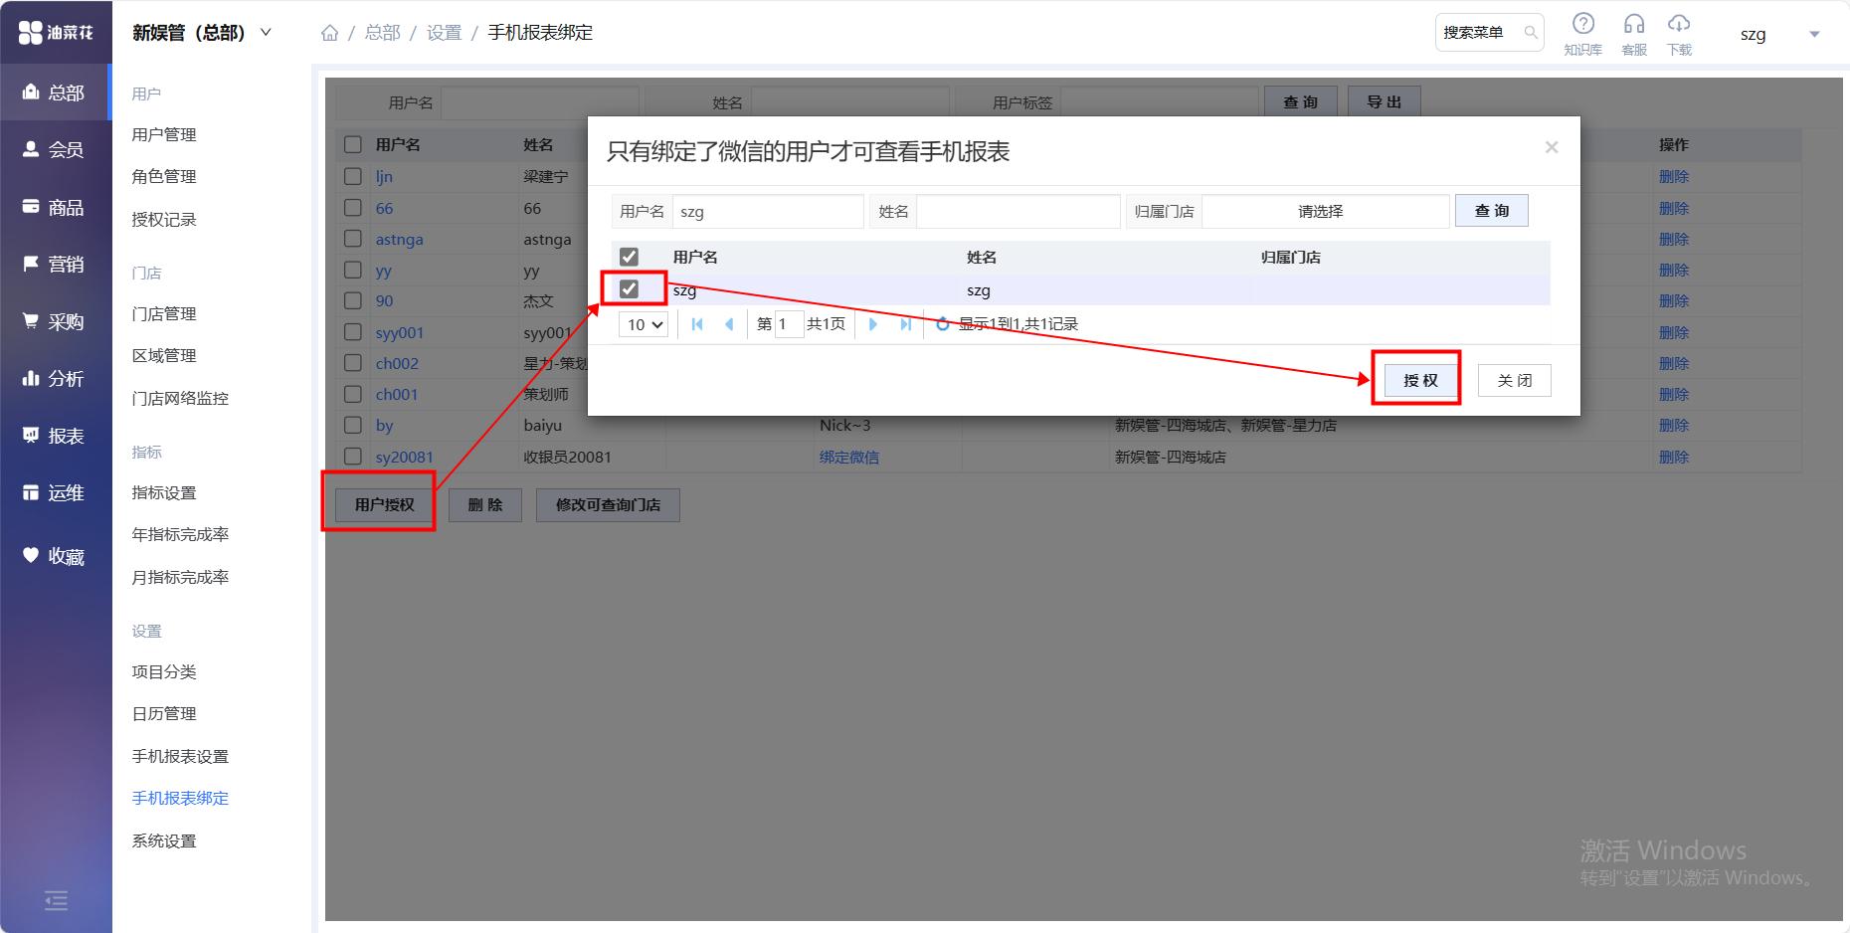Open the 归属门店 请选择 dropdown
The image size is (1850, 933).
(1324, 212)
